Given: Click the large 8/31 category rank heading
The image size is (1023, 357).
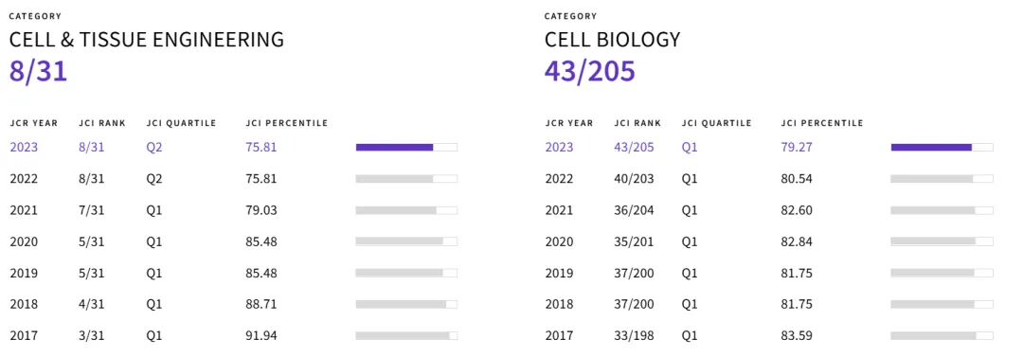Looking at the screenshot, I should click(x=39, y=71).
